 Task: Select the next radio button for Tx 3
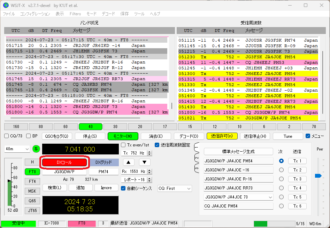pos(281,179)
